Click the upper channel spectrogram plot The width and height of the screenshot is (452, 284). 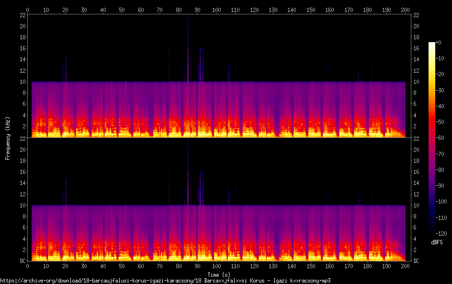pyautogui.click(x=219, y=76)
